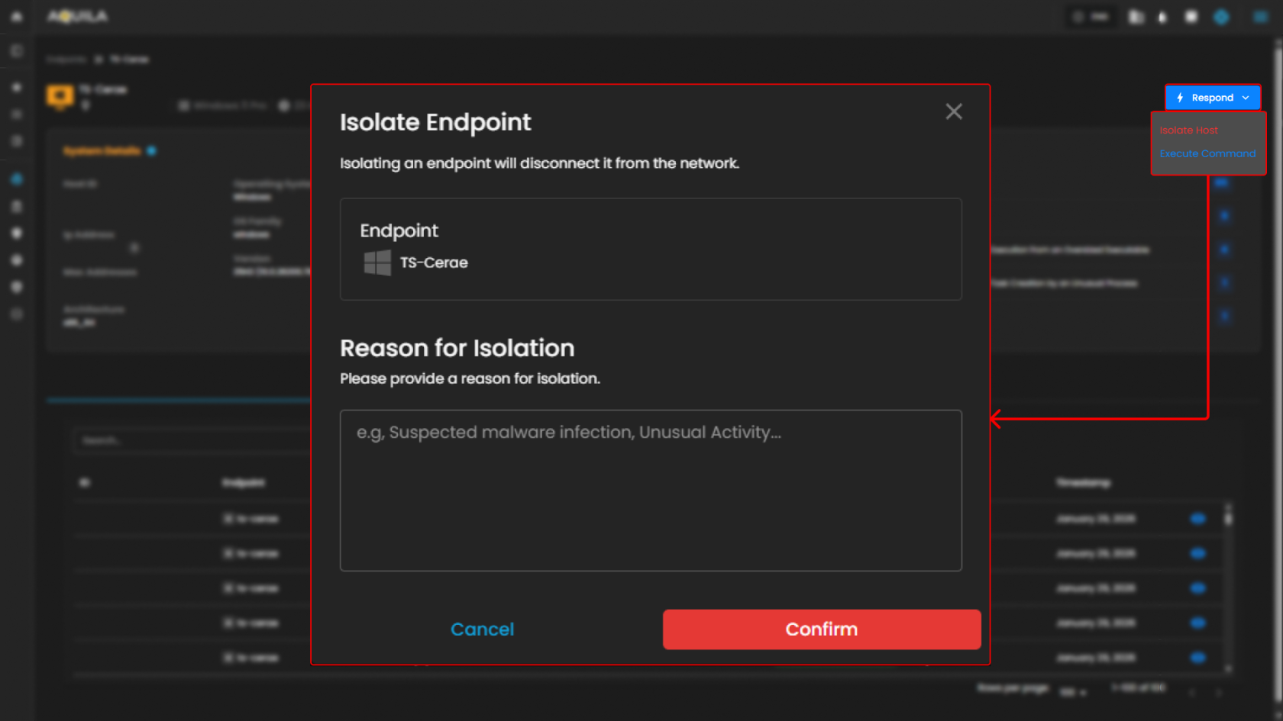Click blue info dot beside System Details
The height and width of the screenshot is (721, 1283).
[151, 150]
